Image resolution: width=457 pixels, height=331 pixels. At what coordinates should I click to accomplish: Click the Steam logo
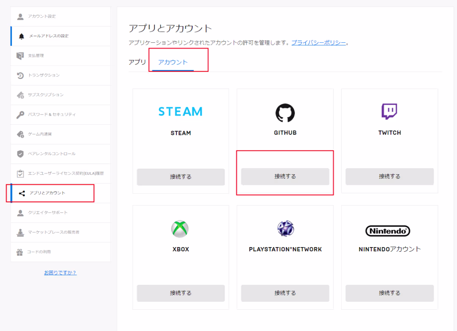pyautogui.click(x=180, y=111)
